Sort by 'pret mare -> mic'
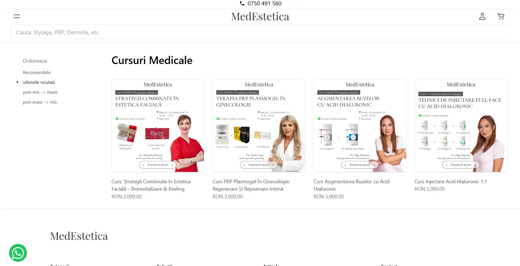The image size is (520, 266). (40, 102)
